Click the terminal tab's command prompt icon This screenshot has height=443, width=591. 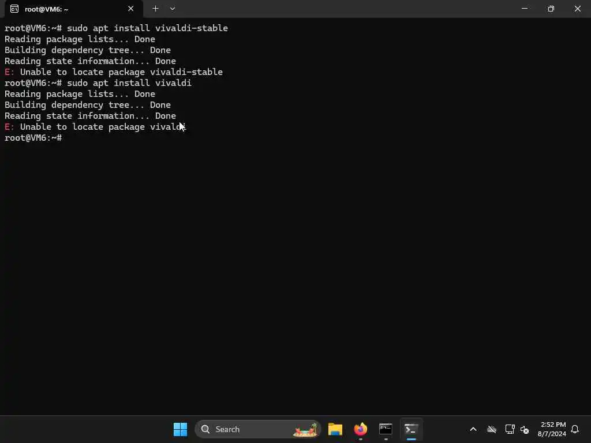14,9
